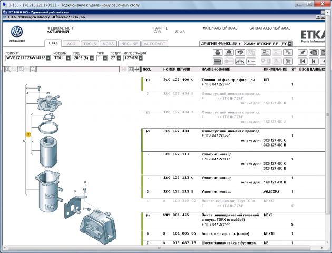Open the Иллюстрация dropdown showing 127-020
This screenshot has height=253, width=332.
(x=141, y=58)
